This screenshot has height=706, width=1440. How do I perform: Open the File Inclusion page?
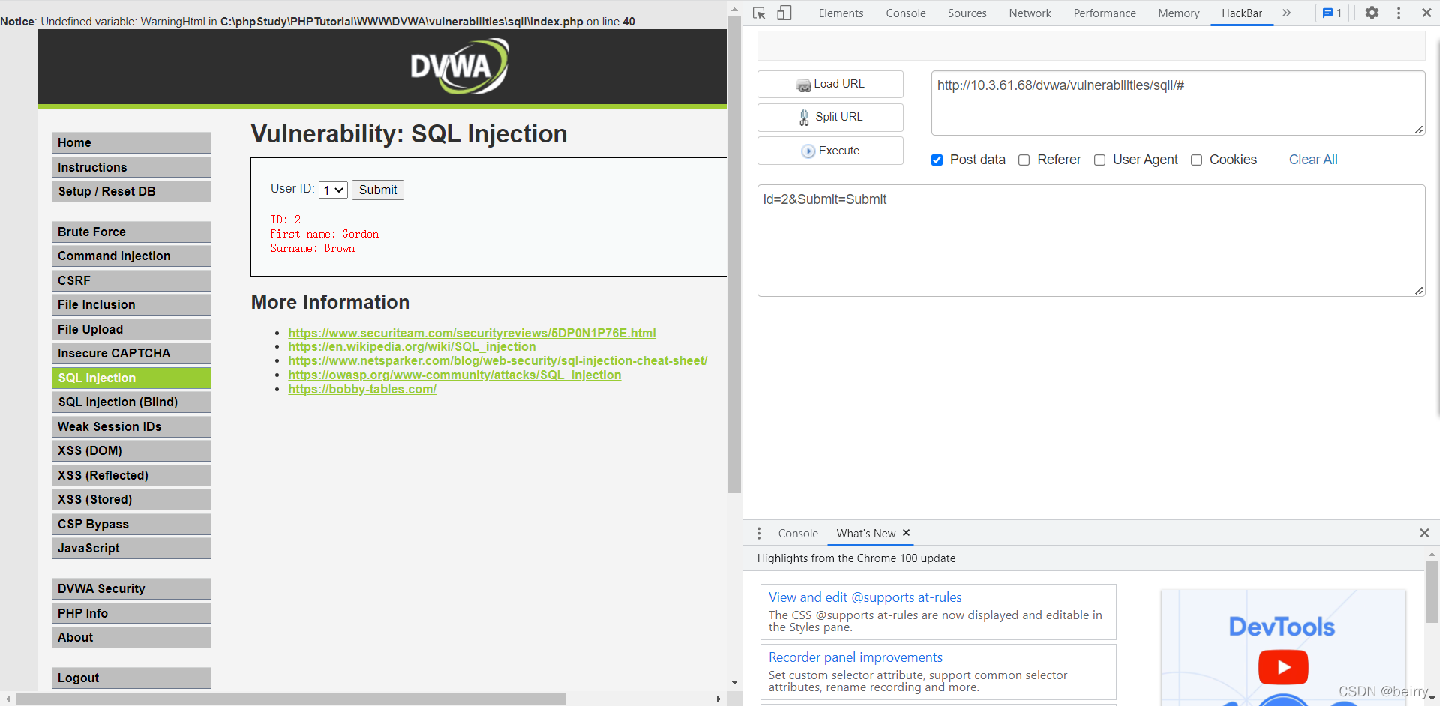[x=131, y=304]
